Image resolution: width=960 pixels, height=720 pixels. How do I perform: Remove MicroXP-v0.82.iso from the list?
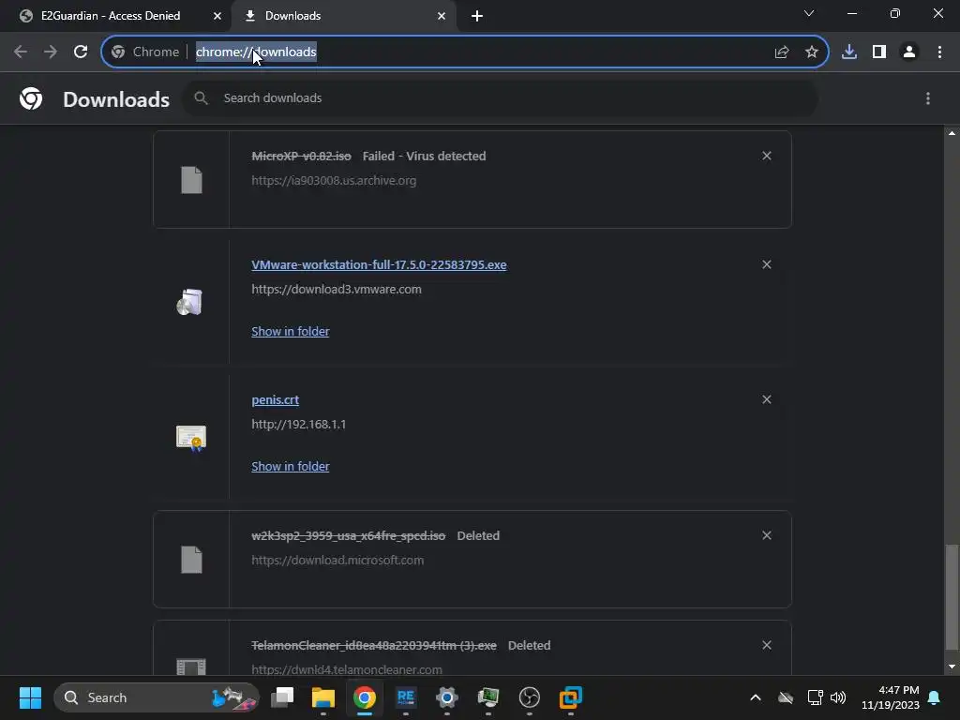[767, 157]
